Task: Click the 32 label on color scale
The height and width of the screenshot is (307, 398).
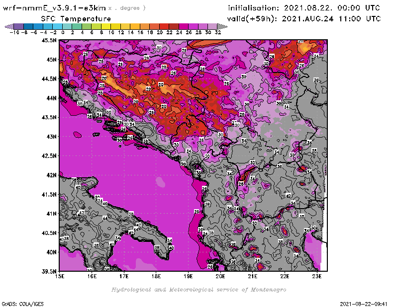Action: click(x=217, y=32)
